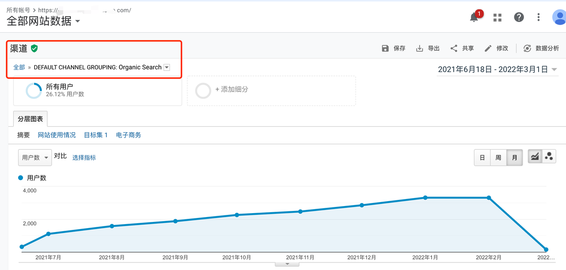Click the 2021年10月 data point
Screen dimensions: 566x270
click(237, 215)
